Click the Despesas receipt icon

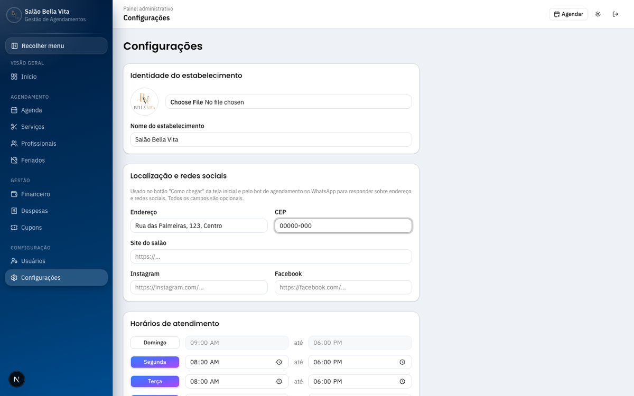pos(14,211)
